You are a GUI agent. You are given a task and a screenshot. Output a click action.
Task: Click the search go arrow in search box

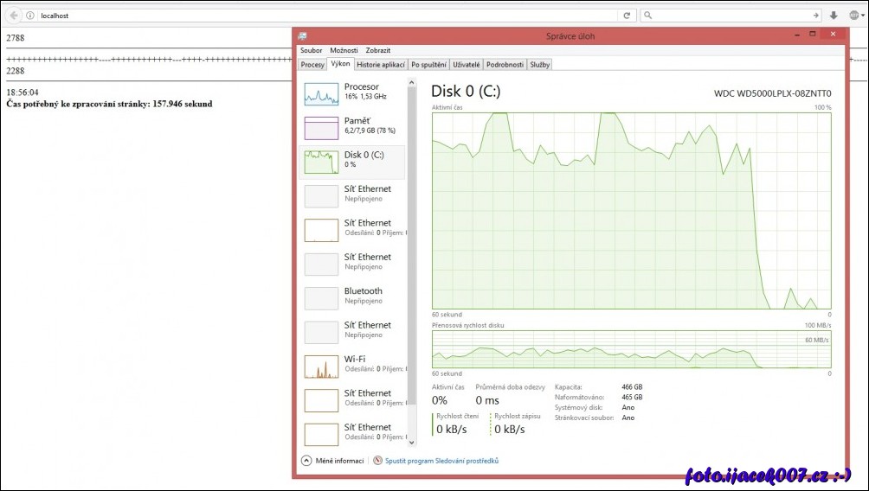[x=815, y=16]
